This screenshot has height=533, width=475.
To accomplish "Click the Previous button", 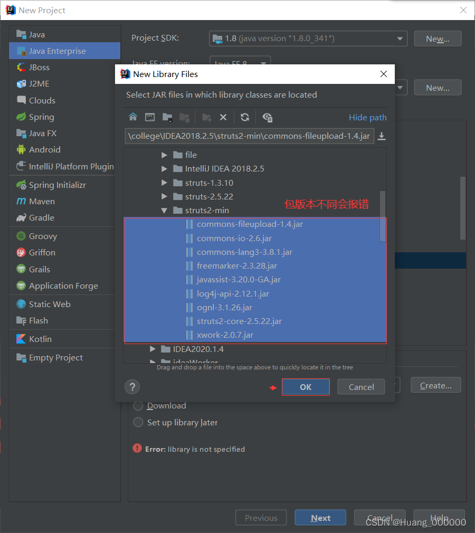I will click(x=261, y=518).
